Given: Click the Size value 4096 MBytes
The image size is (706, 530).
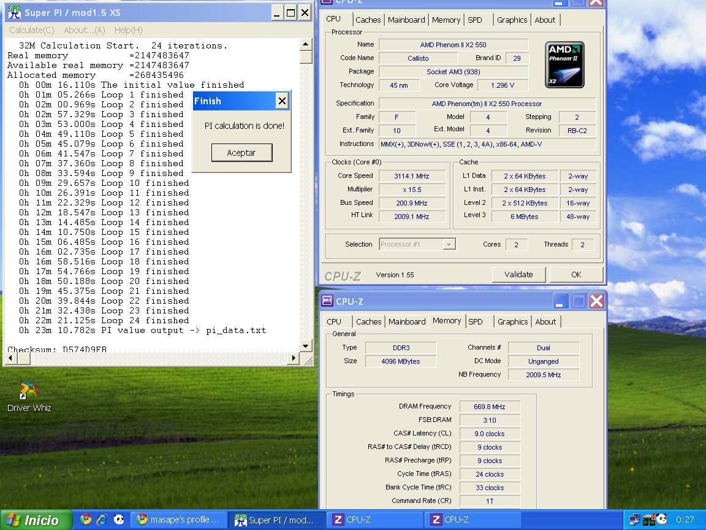Looking at the screenshot, I should click(401, 361).
